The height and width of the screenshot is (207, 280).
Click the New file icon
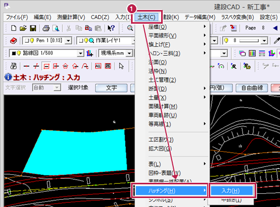pyautogui.click(x=14, y=28)
